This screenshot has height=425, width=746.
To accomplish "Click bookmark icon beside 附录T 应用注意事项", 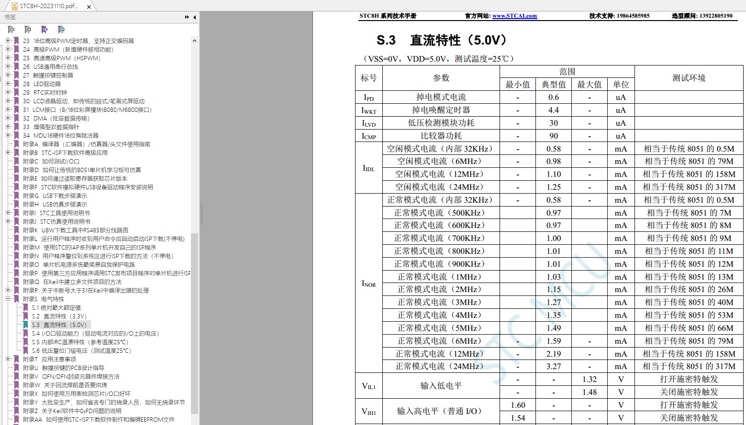I will click(x=16, y=359).
